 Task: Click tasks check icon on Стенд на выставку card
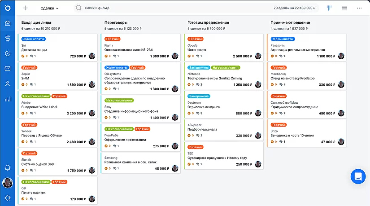272,84
